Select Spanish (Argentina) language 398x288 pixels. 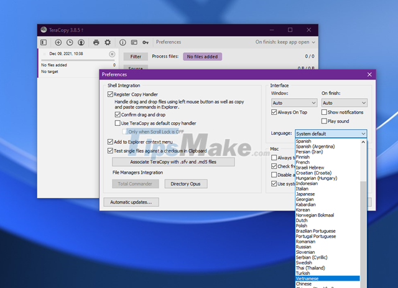328,146
